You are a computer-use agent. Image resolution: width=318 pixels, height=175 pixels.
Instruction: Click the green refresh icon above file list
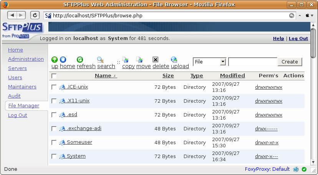(80, 60)
